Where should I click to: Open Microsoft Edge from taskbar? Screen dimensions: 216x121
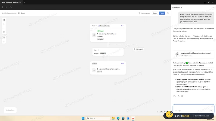pos(118,118)
